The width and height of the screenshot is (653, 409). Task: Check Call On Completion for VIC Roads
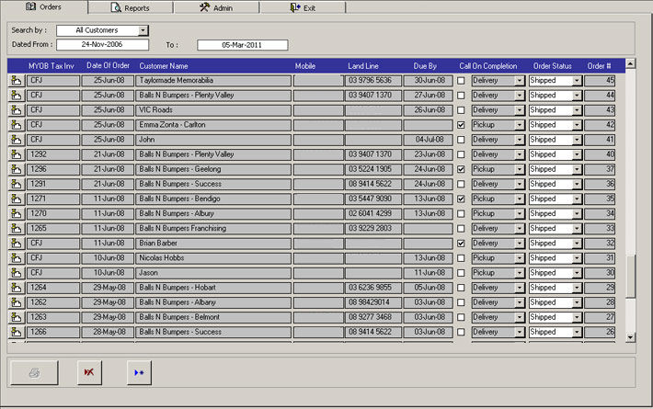click(x=461, y=110)
